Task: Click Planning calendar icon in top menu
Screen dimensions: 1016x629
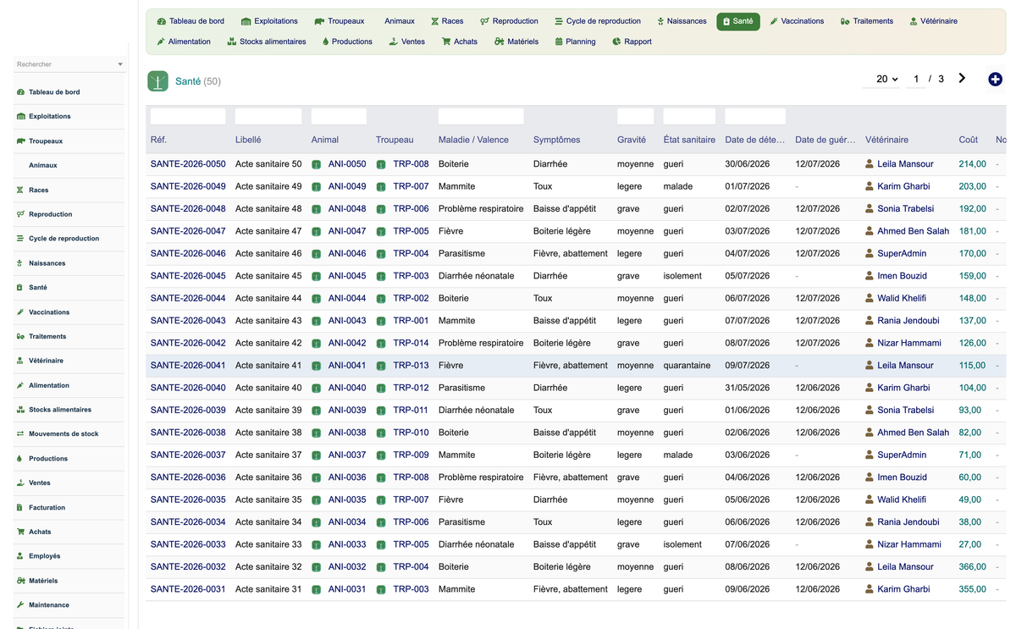Action: 559,41
